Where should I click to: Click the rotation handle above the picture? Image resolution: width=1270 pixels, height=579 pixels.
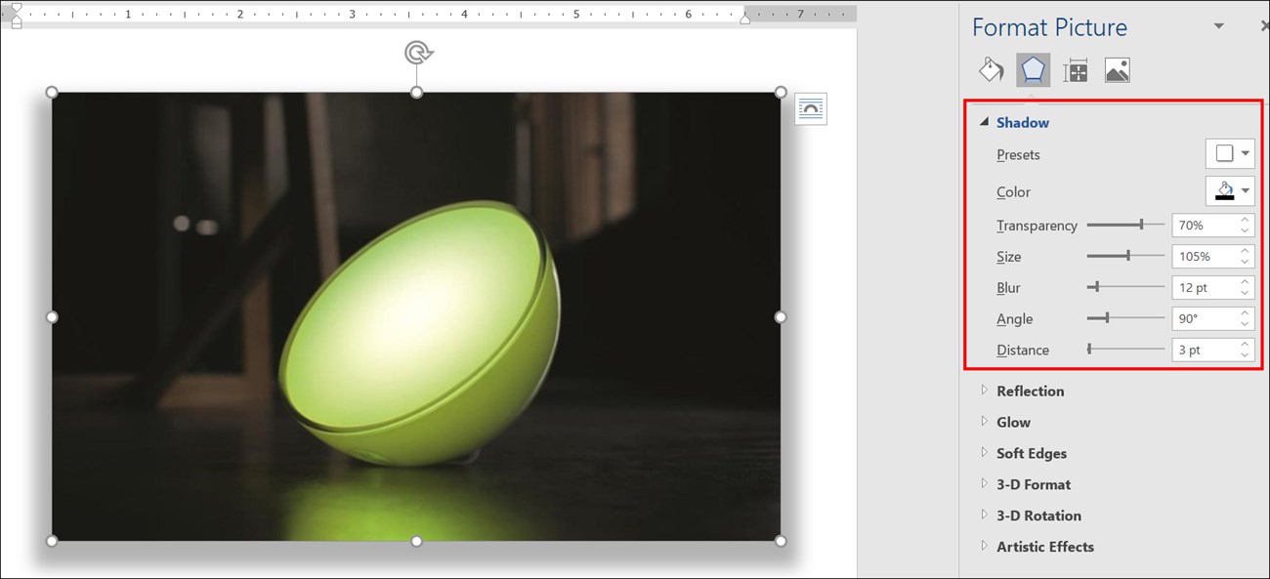tap(417, 53)
